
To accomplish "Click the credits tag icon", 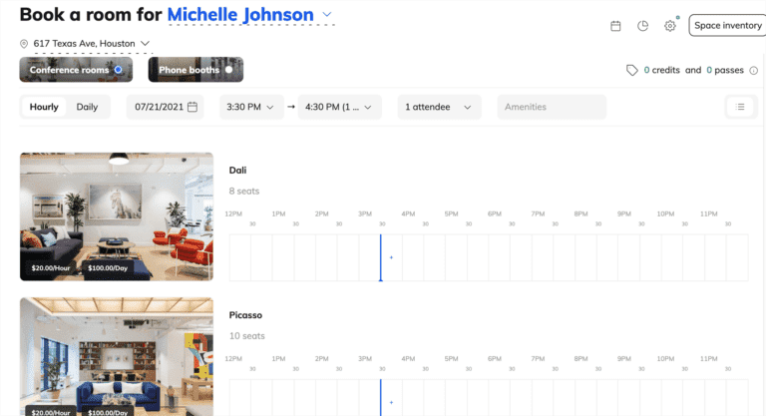I will pyautogui.click(x=632, y=70).
